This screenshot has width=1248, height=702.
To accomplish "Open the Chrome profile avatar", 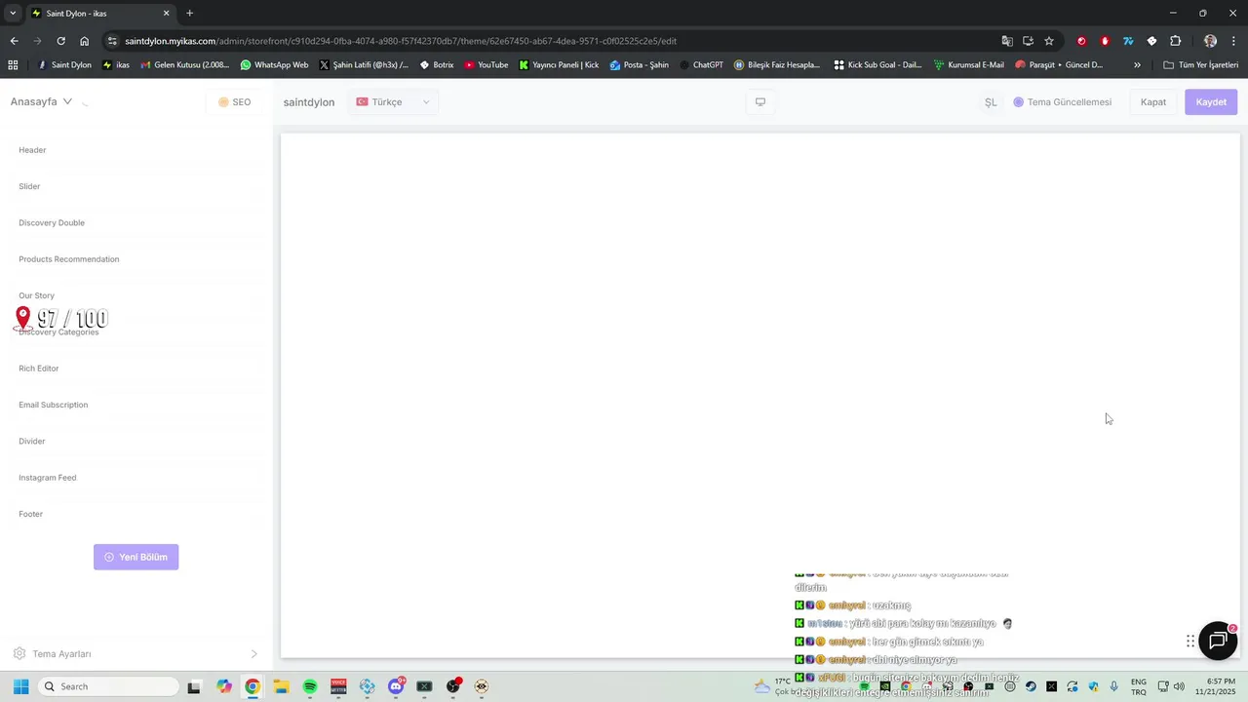I will click(1210, 41).
